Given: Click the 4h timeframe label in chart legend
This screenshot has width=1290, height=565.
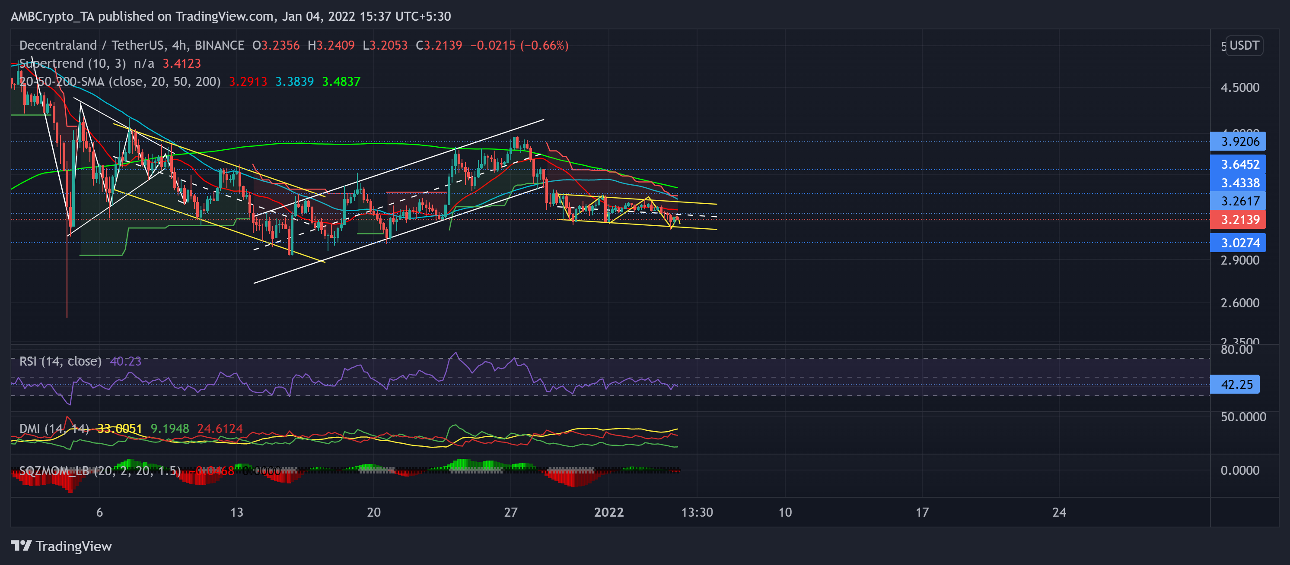Looking at the screenshot, I should click(x=178, y=45).
